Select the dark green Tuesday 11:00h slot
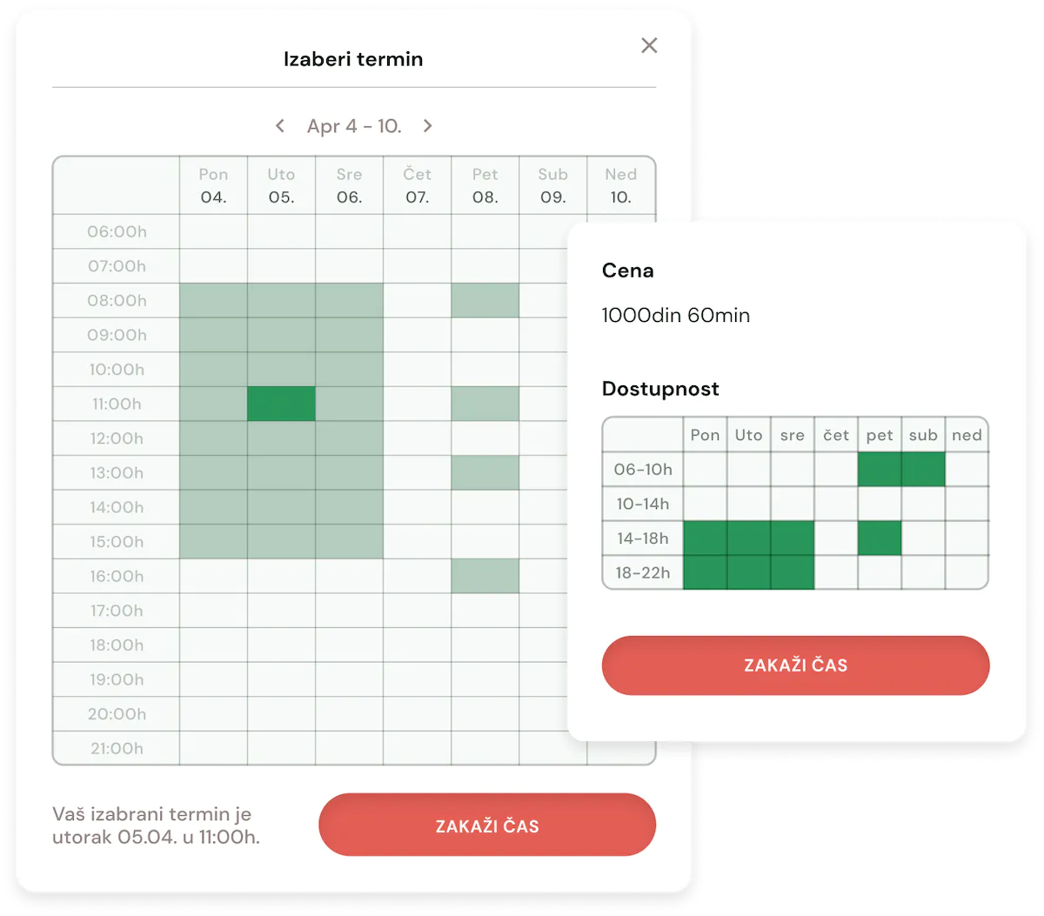 281,404
